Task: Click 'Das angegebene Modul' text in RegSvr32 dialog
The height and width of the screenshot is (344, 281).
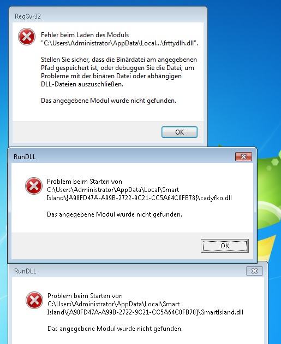Action: pyautogui.click(x=109, y=101)
